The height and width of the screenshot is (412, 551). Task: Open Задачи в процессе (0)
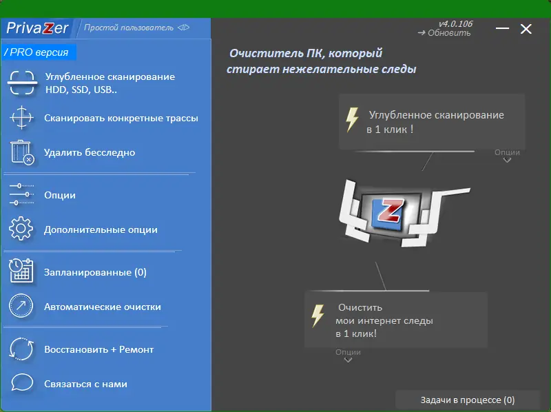tap(468, 400)
